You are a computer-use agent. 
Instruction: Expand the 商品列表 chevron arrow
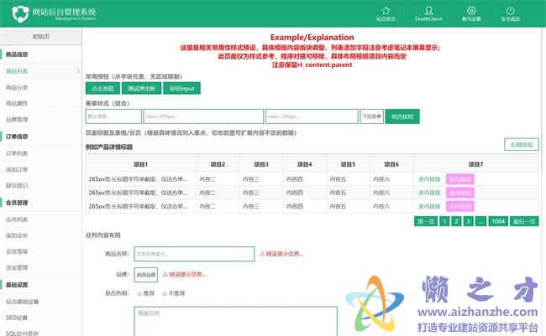click(78, 71)
